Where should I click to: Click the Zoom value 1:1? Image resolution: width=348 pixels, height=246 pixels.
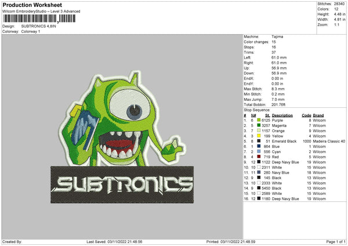(x=336, y=24)
